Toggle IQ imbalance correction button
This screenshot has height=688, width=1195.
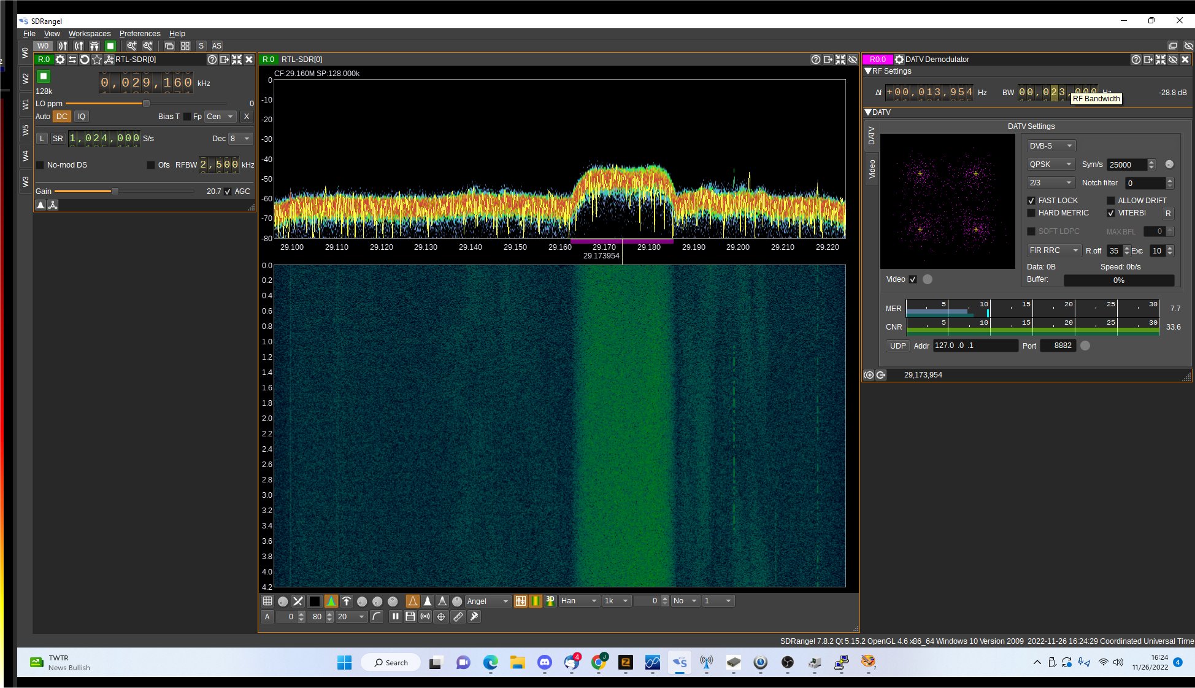coord(82,117)
